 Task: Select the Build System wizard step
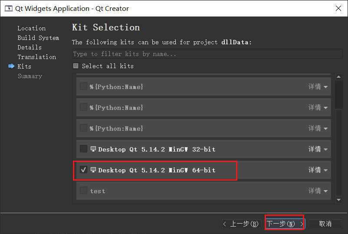pyautogui.click(x=38, y=38)
